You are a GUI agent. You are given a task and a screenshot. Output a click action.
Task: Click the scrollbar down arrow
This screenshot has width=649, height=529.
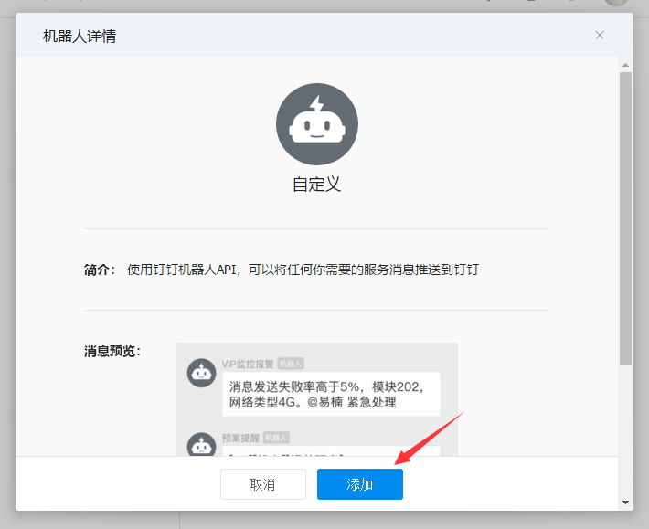(x=625, y=503)
